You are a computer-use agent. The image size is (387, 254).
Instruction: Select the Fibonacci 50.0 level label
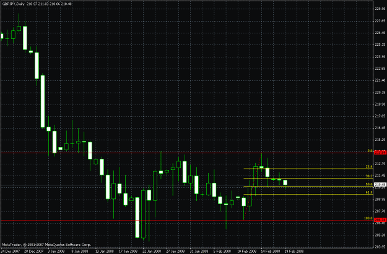point(369,184)
